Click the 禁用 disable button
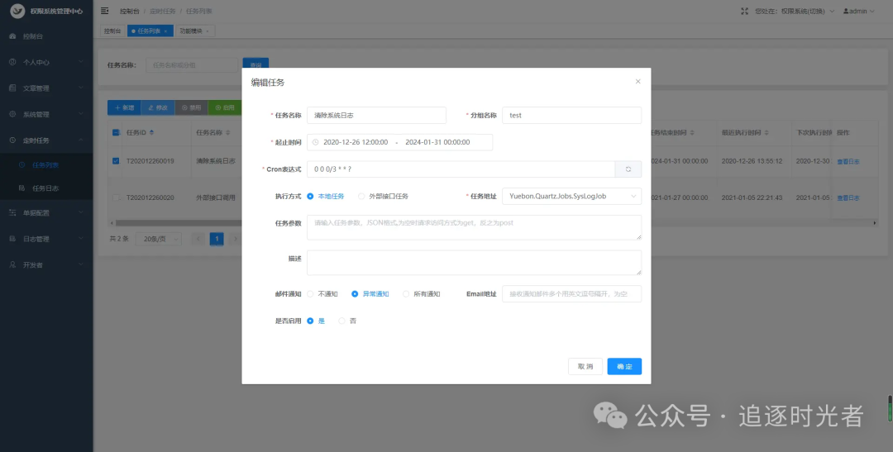 tap(191, 107)
